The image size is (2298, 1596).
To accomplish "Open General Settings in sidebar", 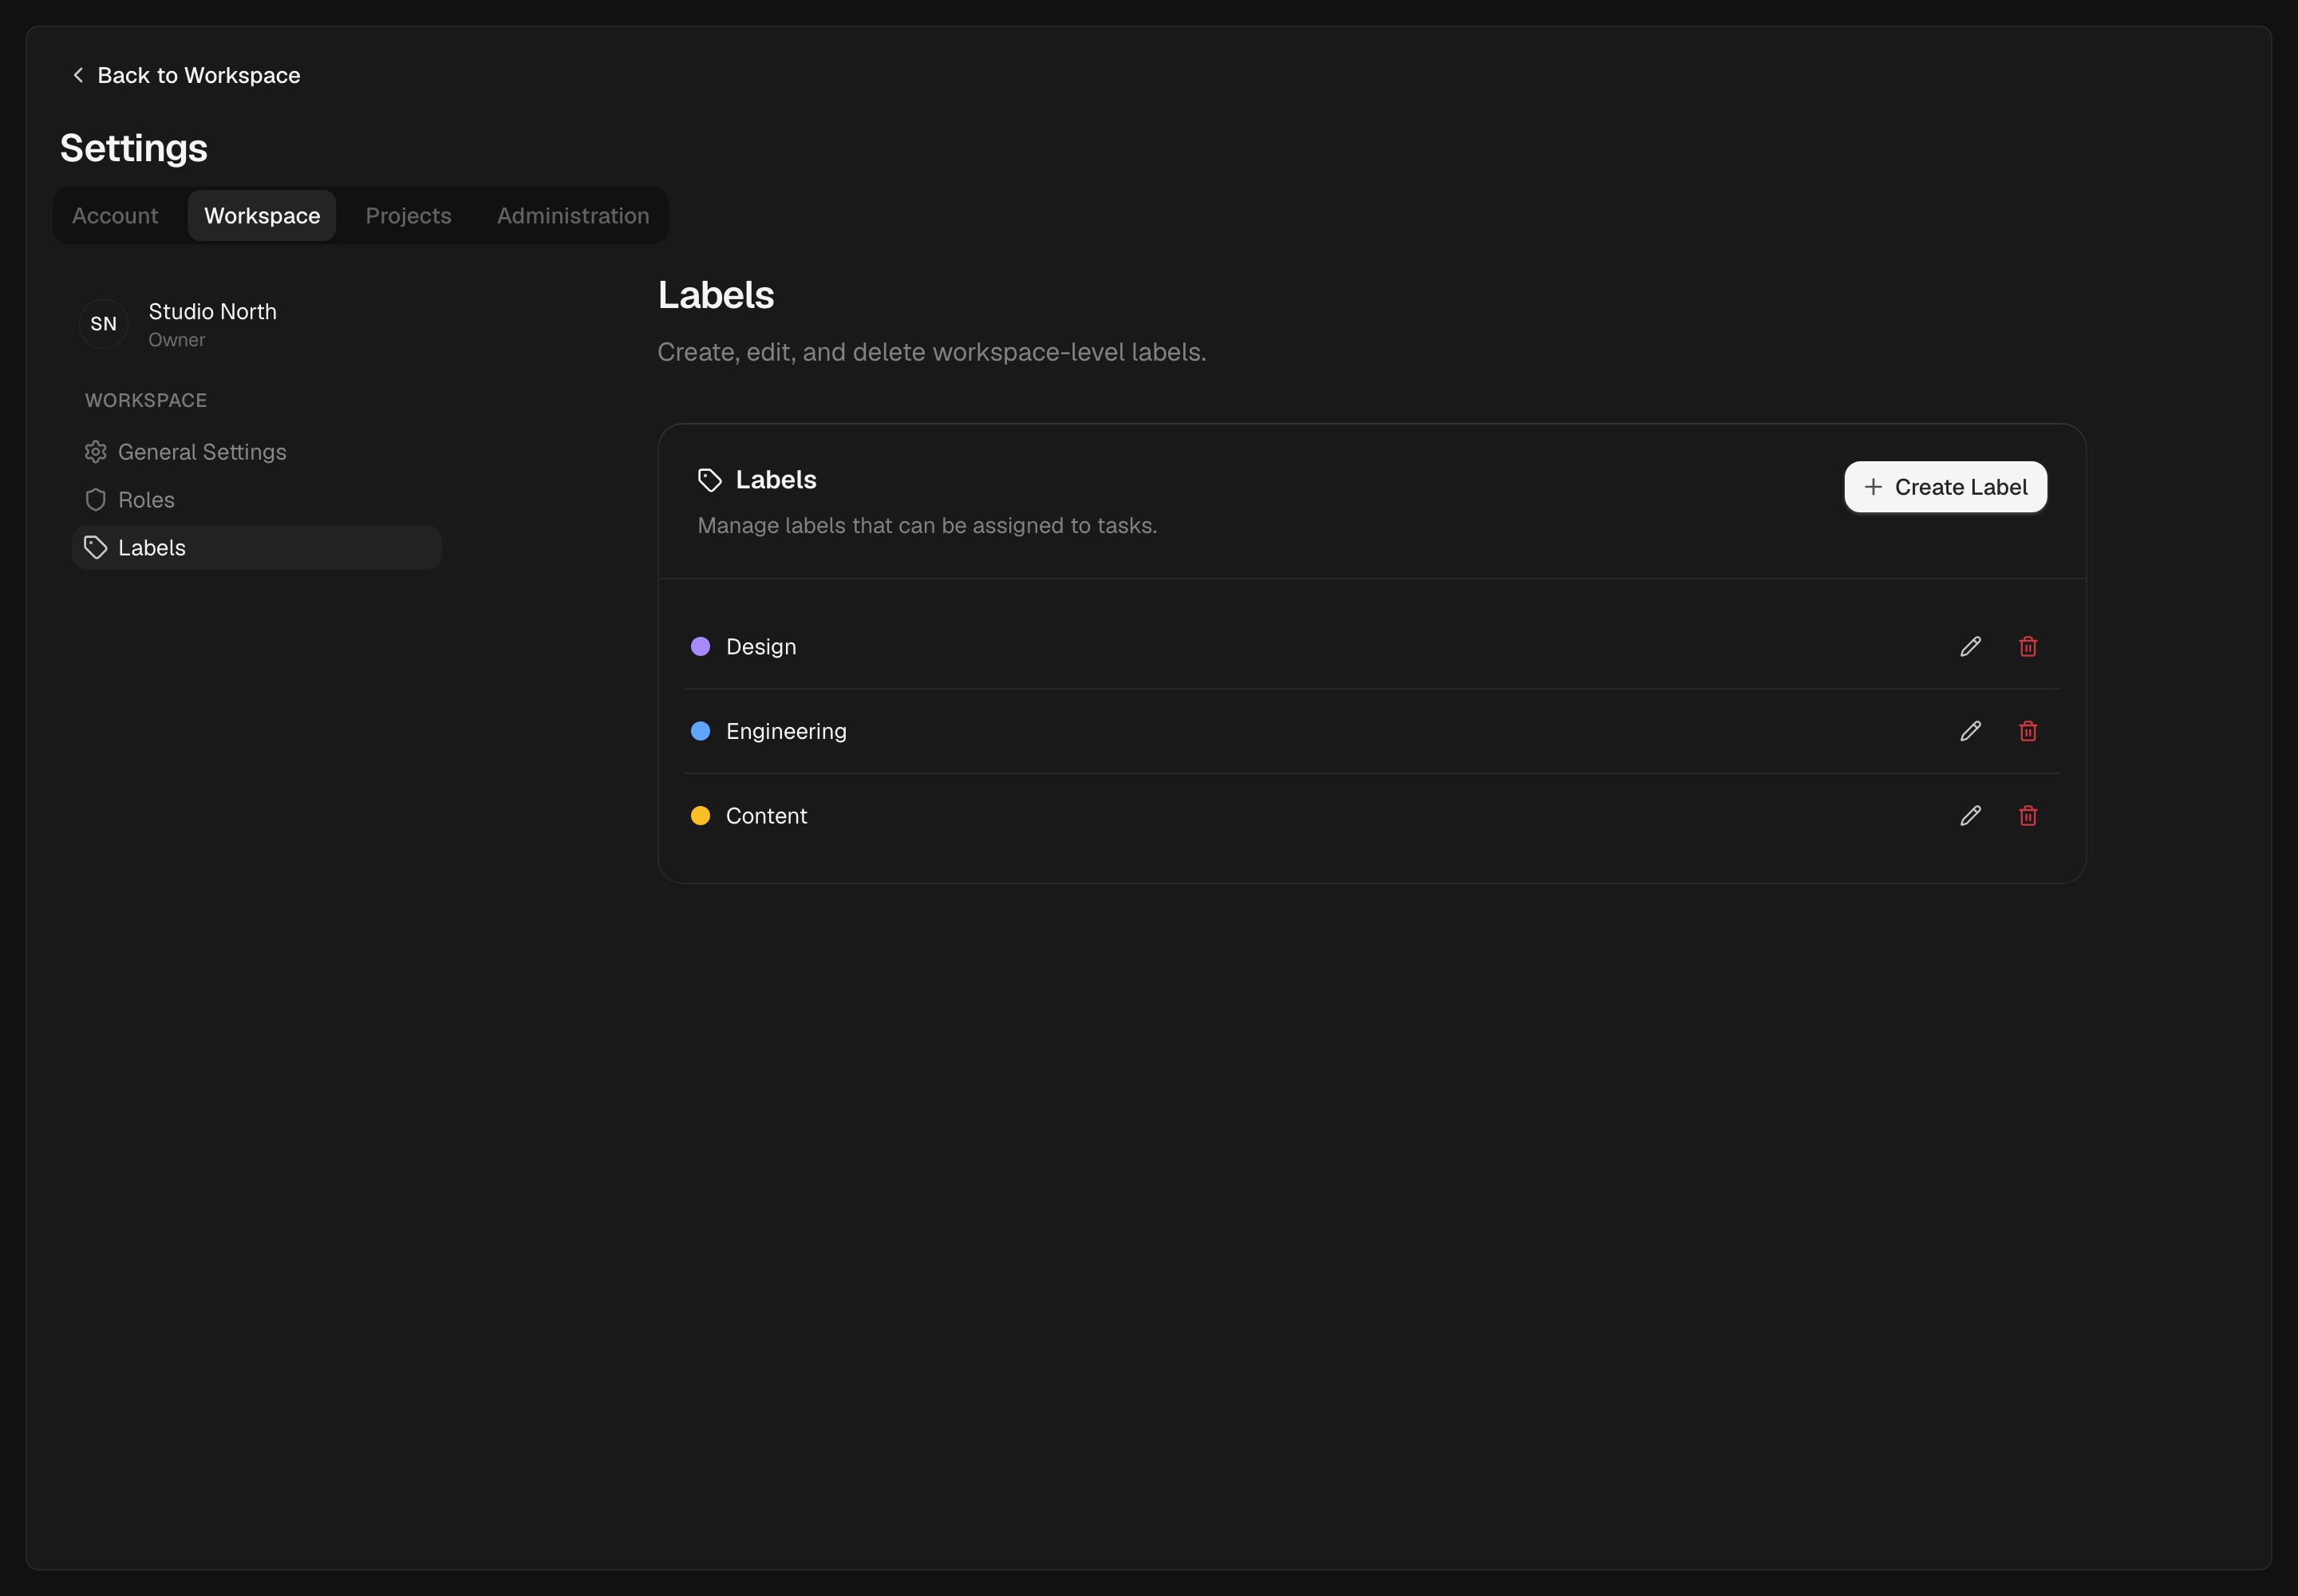I will click(x=257, y=452).
